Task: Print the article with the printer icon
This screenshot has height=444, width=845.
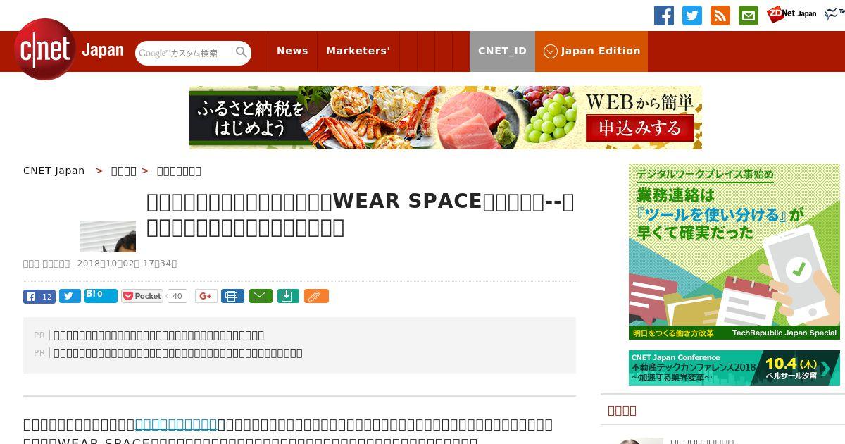Action: click(x=232, y=296)
